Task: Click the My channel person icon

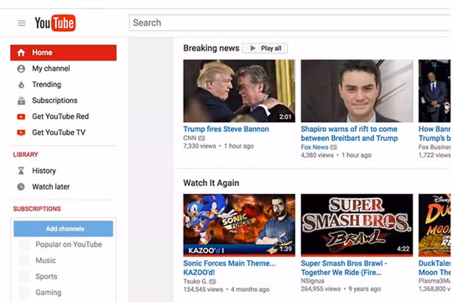Action: (21, 69)
